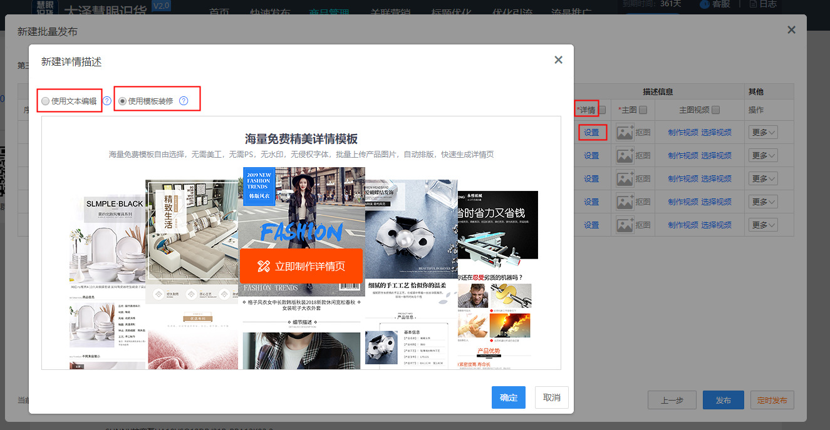This screenshot has height=430, width=830.
Task: Open 设置 link in the second row
Action: tap(591, 156)
